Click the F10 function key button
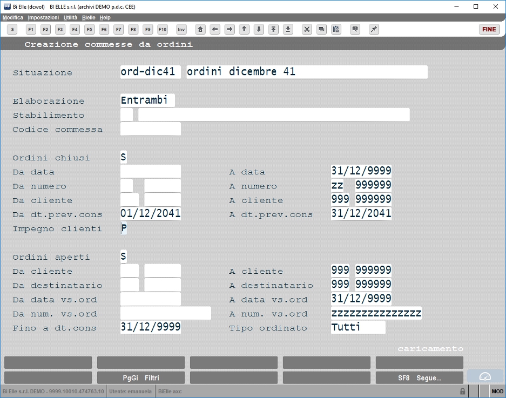 (163, 29)
